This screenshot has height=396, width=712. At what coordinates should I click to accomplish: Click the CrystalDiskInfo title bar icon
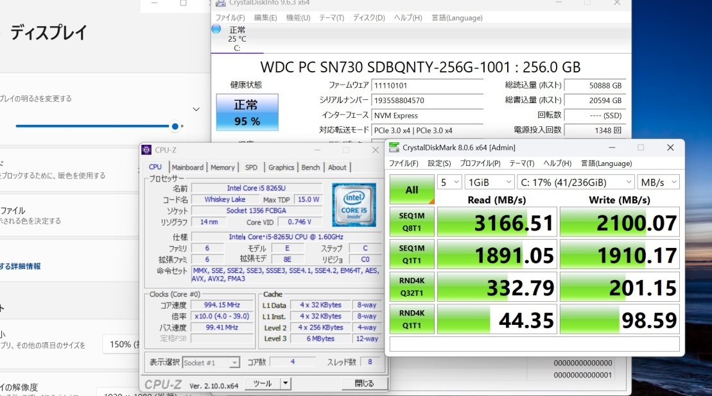click(220, 3)
